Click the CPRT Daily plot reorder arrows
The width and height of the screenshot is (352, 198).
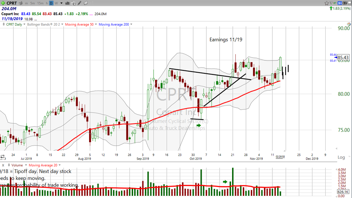coord(4,24)
